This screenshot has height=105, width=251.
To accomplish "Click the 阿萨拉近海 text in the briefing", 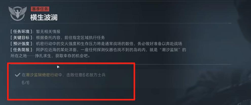I will (x=46, y=50).
